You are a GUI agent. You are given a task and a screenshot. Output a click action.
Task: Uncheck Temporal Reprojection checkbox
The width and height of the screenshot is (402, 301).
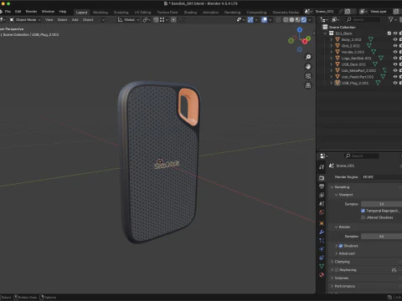pos(363,211)
